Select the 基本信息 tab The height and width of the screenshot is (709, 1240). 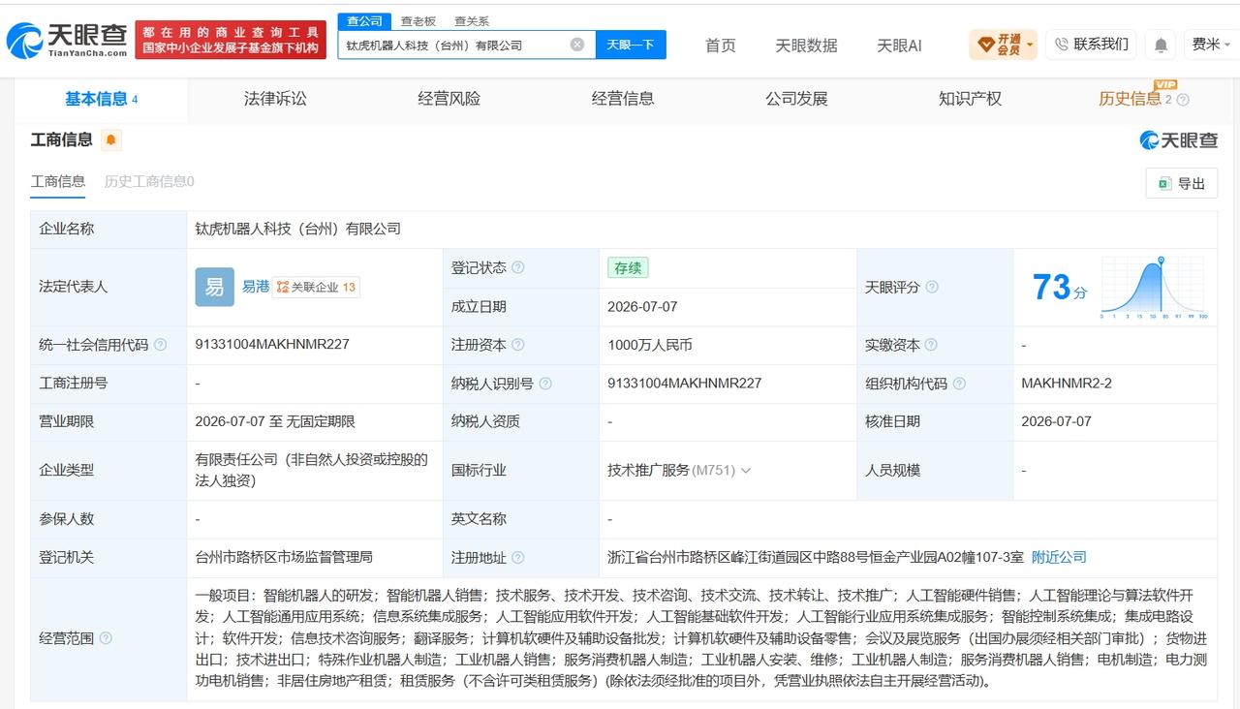101,99
